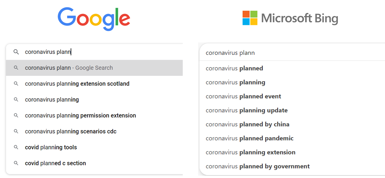Select Bing suggestion 'coronavirus planned by china'

pos(247,124)
